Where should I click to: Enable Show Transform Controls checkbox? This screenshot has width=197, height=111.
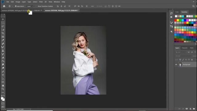[37, 6]
